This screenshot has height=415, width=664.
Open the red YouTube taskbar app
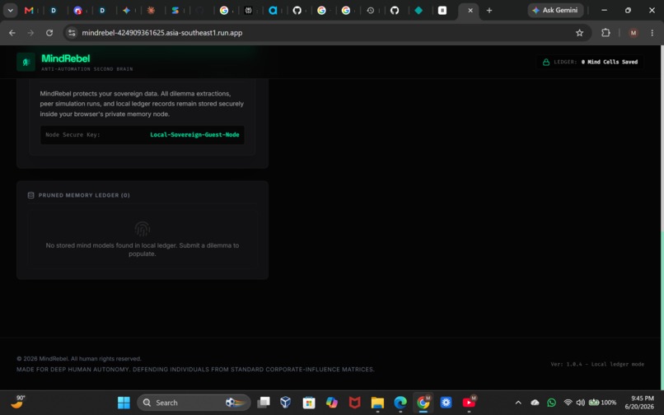(470, 403)
